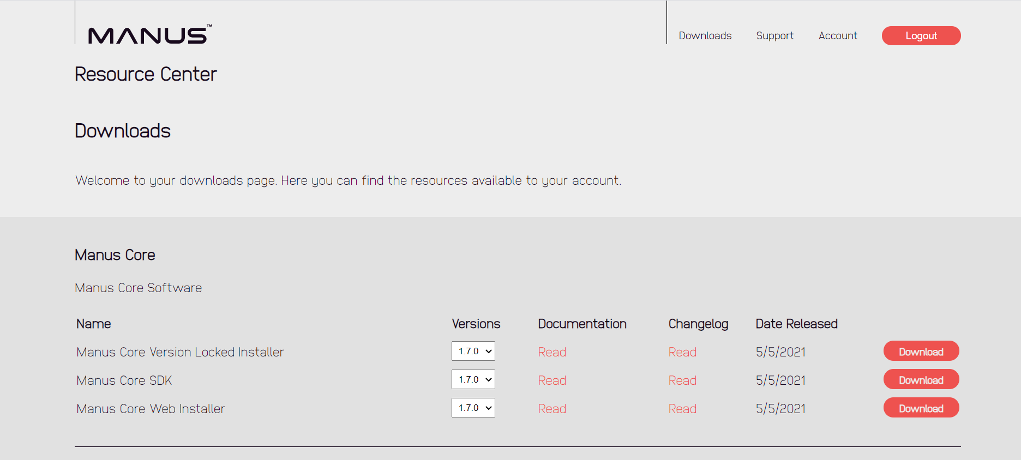Open version dropdown for Manus Core SDK

[473, 379]
